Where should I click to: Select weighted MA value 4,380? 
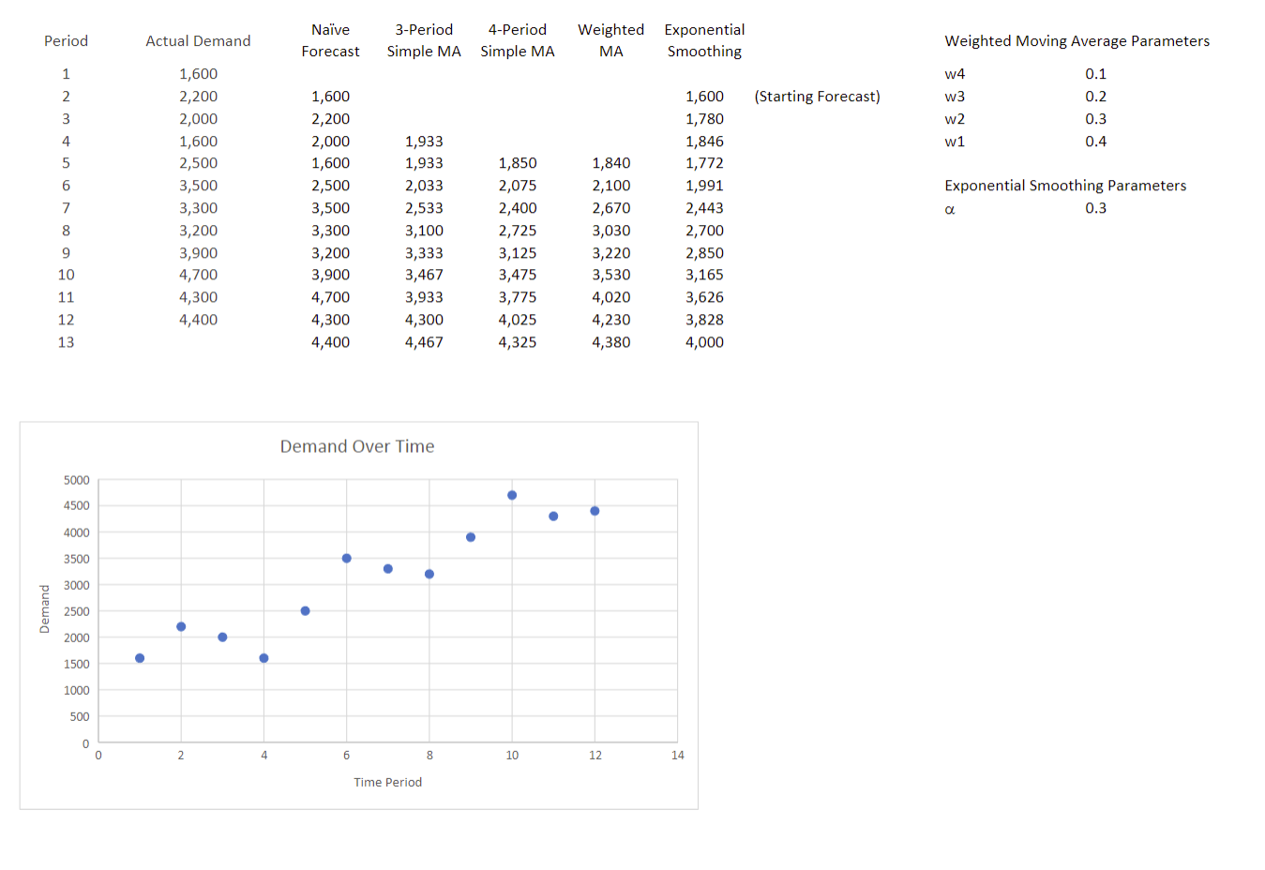tap(611, 342)
